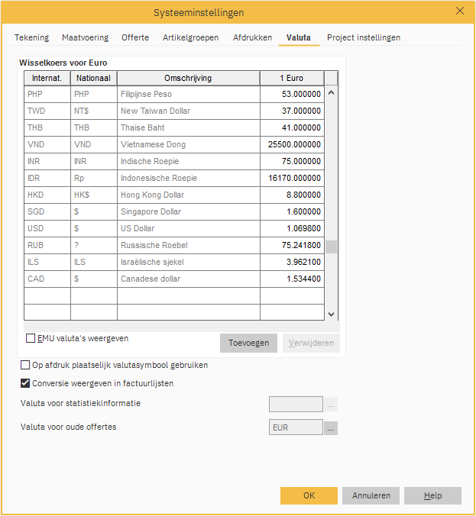Image resolution: width=476 pixels, height=516 pixels.
Task: Click browse button for statistiekinformatie currency
Action: [330, 405]
